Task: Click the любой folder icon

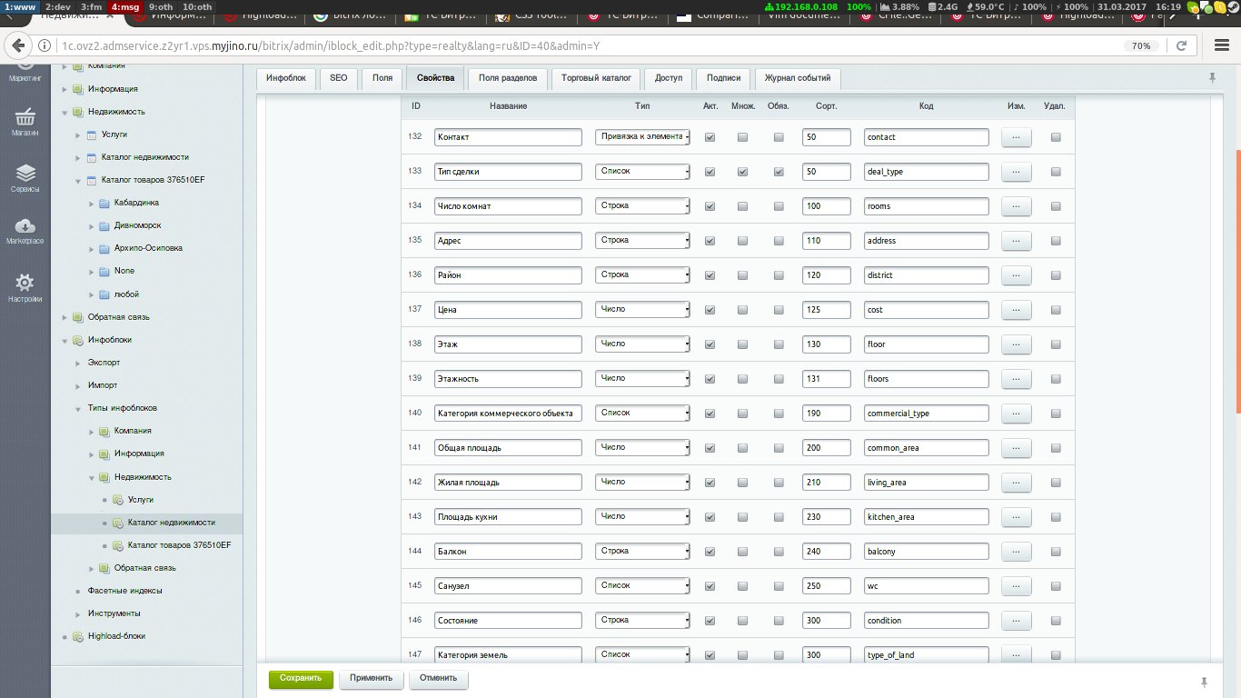Action: click(104, 294)
